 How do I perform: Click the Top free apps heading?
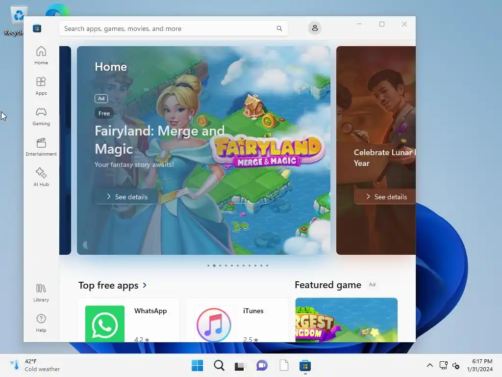[108, 285]
